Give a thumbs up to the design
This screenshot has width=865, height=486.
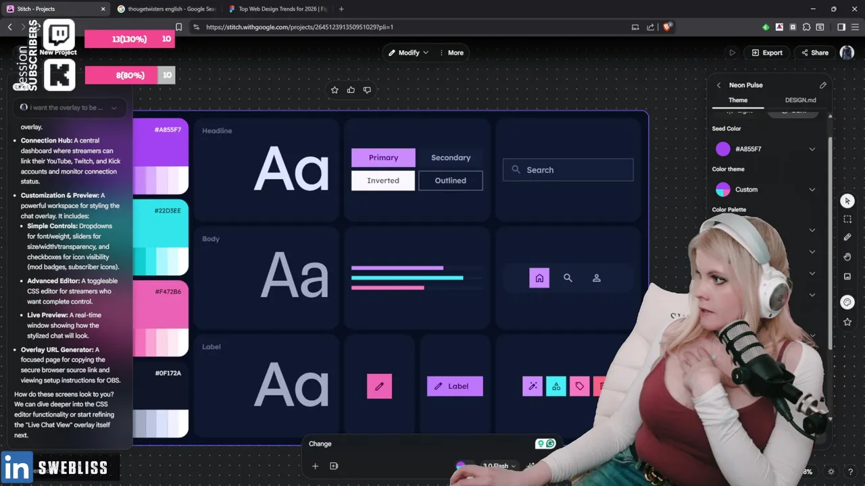(x=351, y=90)
